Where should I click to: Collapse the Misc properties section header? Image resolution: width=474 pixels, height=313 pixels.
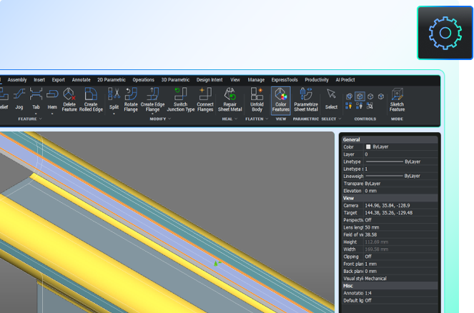[x=390, y=286]
